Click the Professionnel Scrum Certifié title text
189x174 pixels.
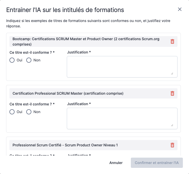click(65, 145)
